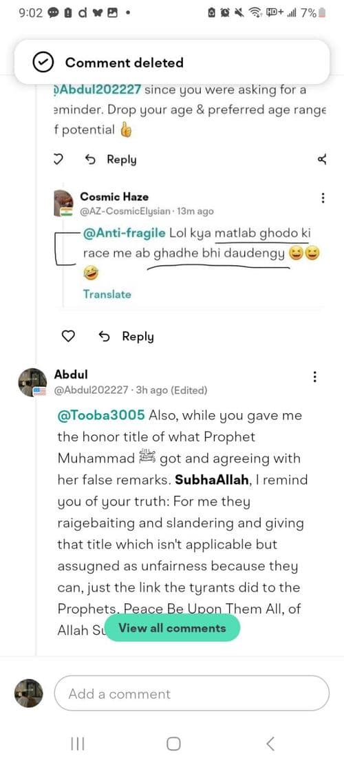Tap the share icon on top comment
Viewport: 344px width, 765px height.
click(x=321, y=160)
